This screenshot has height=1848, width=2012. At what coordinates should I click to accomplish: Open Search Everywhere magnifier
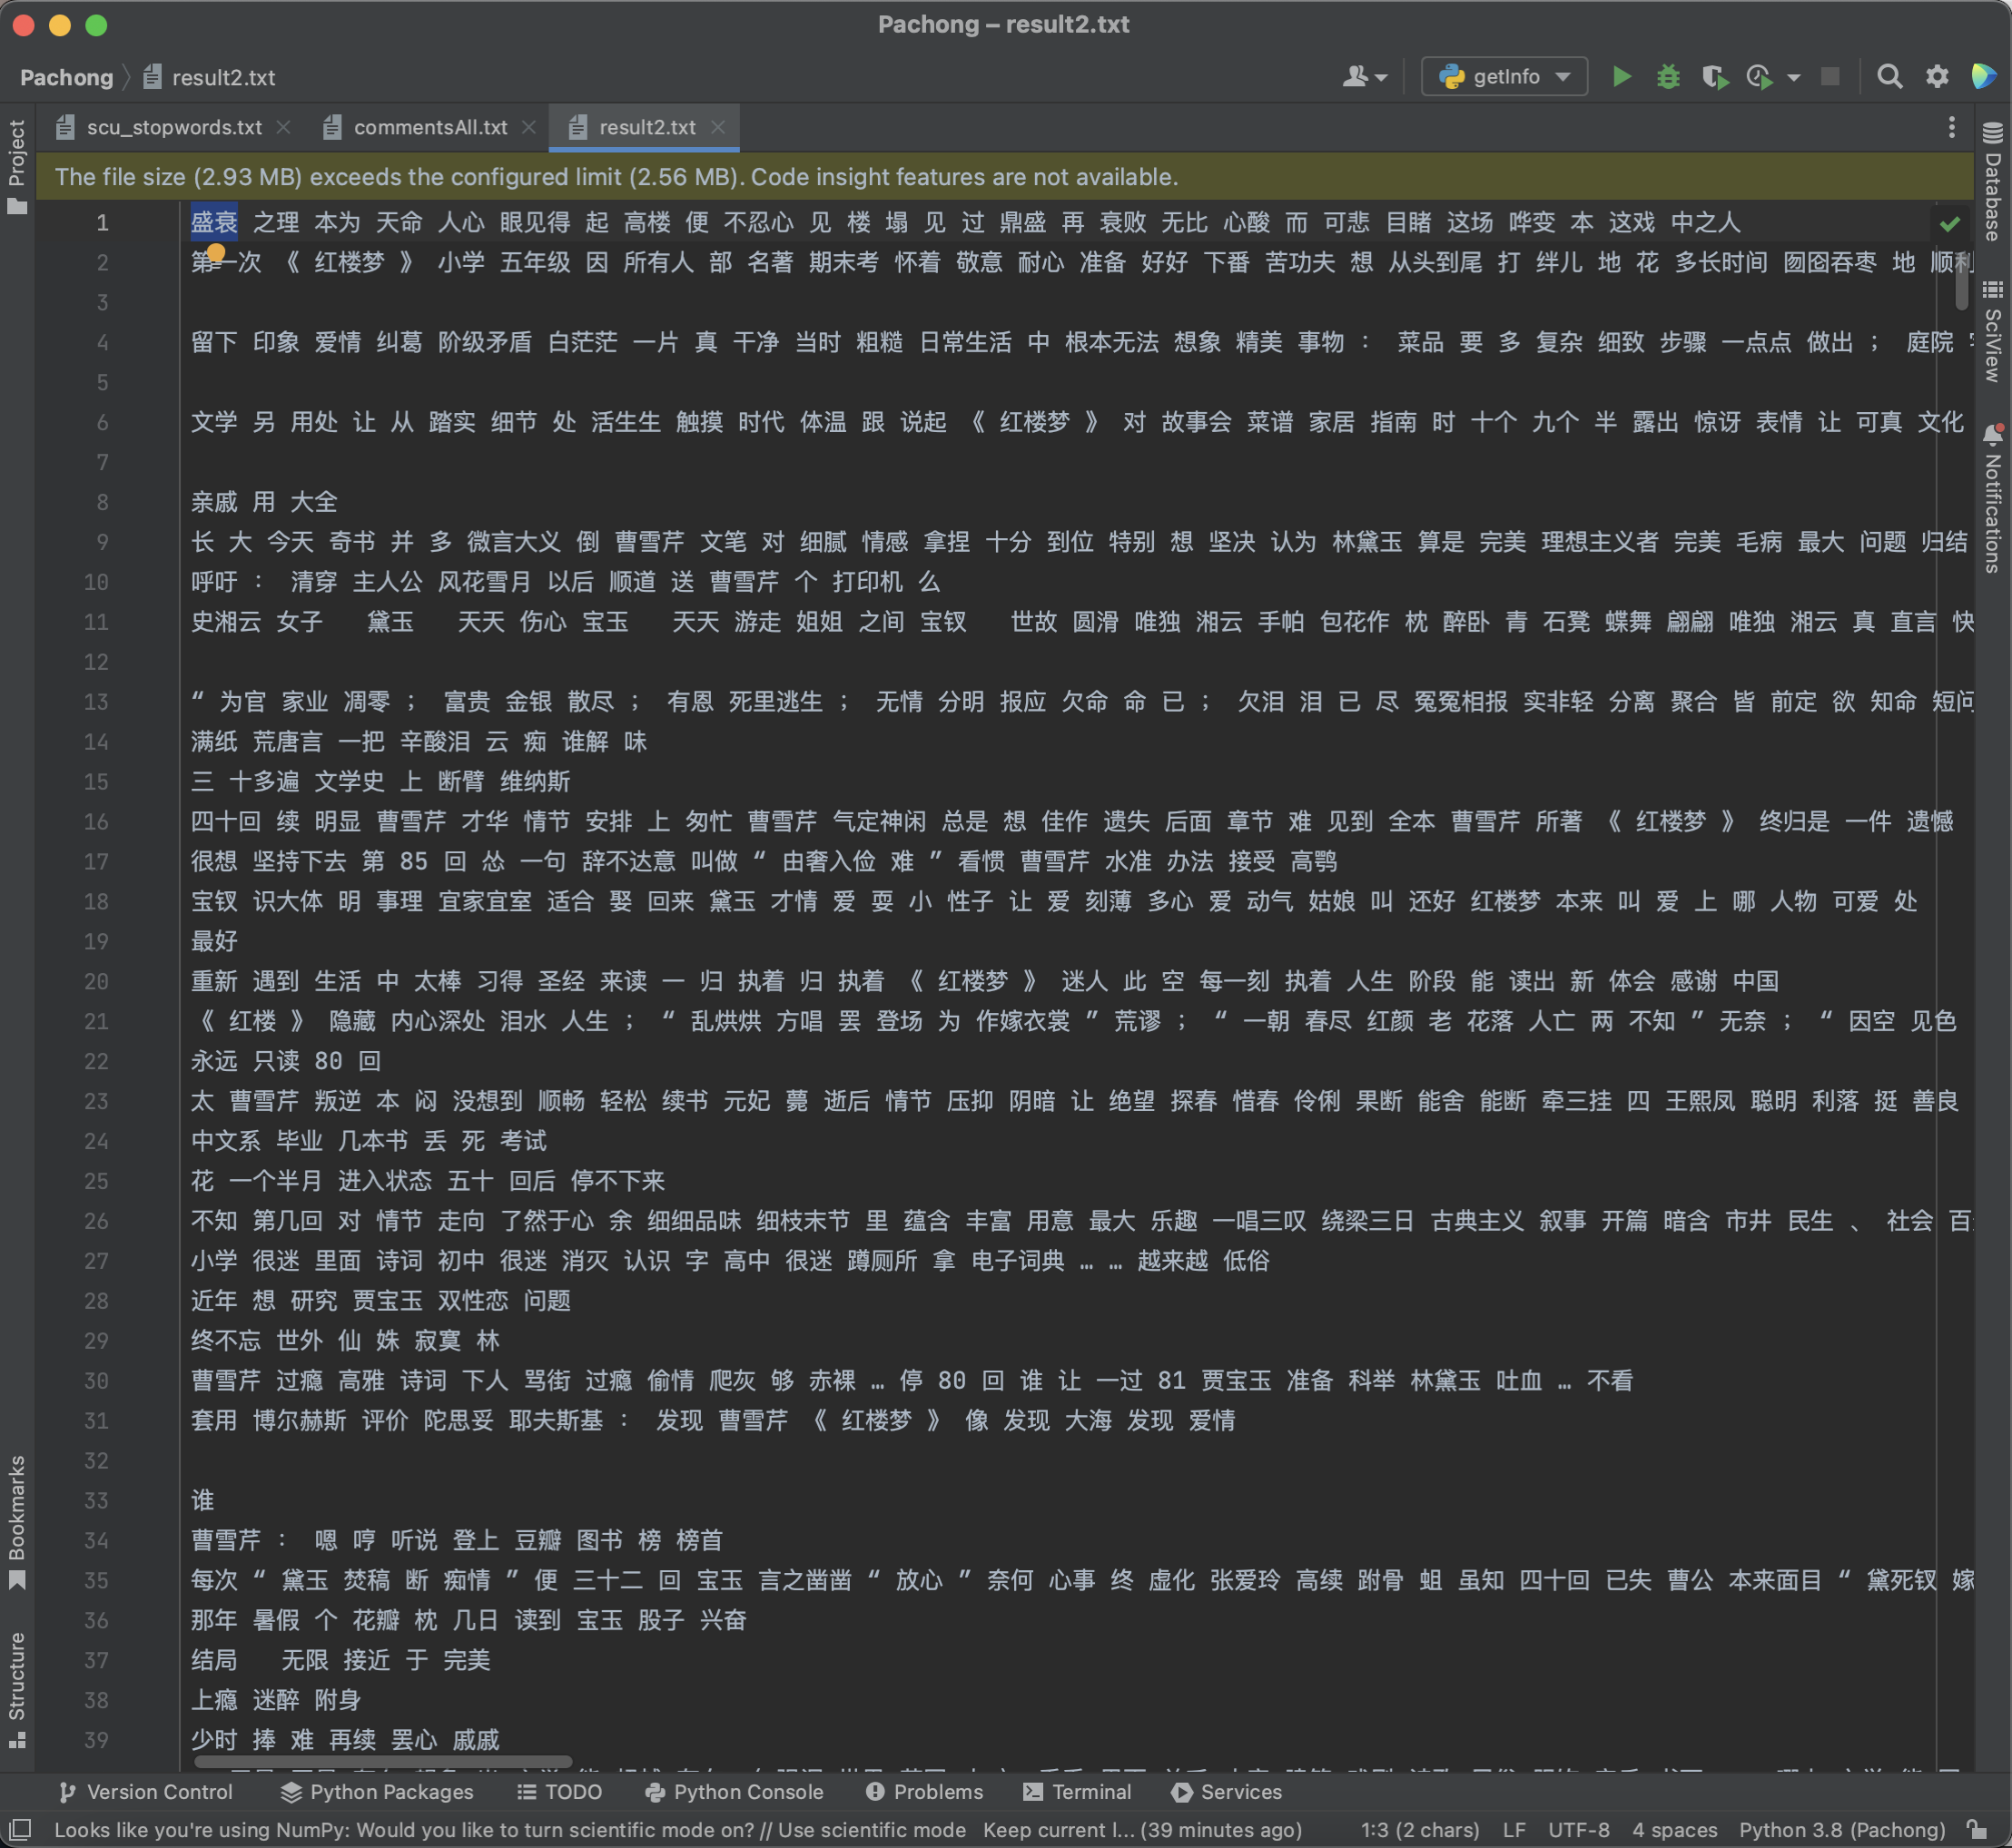(x=1889, y=77)
